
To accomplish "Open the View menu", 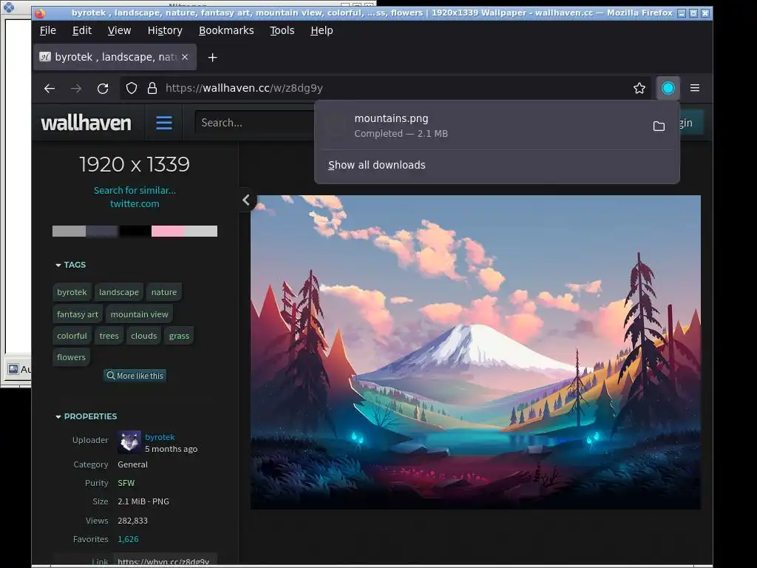I will tap(119, 30).
